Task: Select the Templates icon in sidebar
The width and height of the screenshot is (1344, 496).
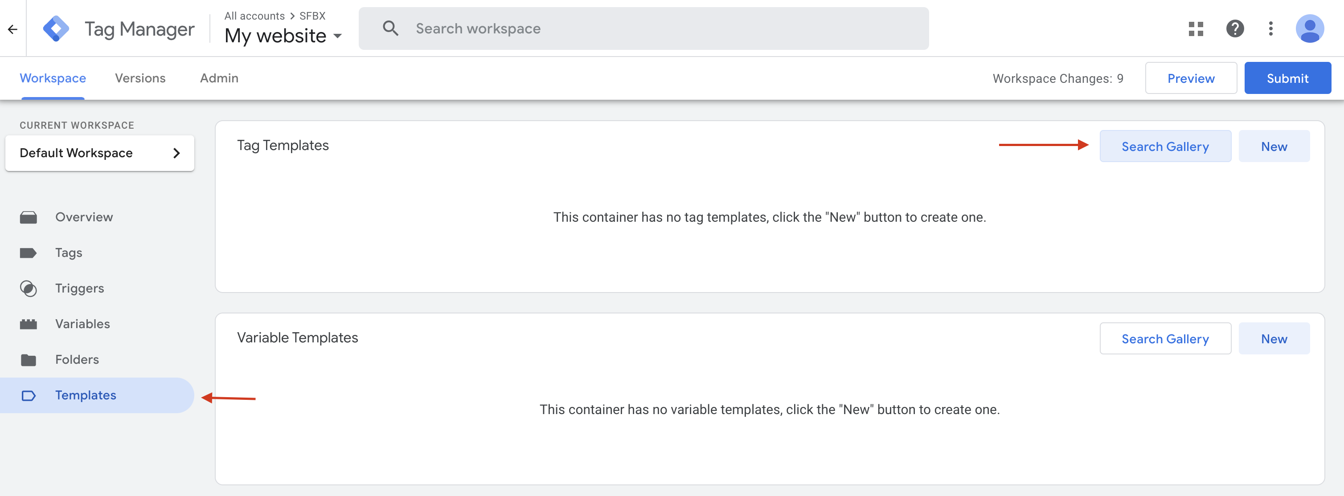Action: [29, 395]
